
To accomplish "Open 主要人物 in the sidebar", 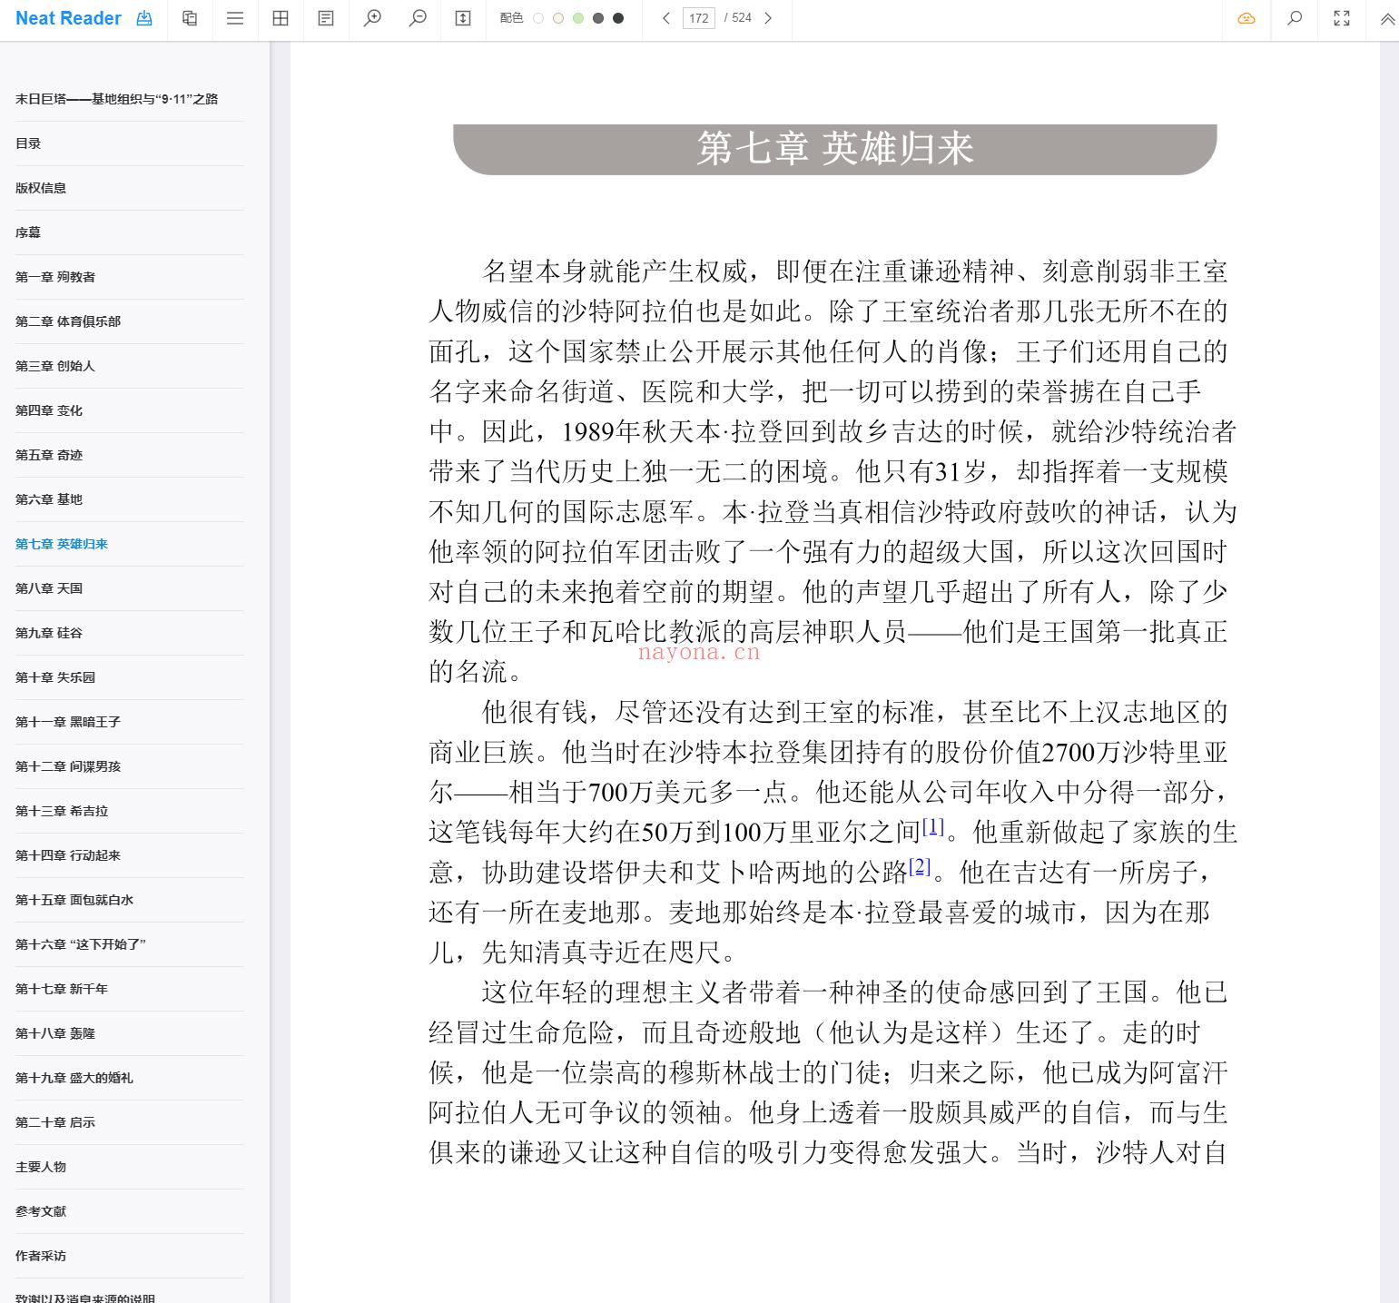I will 41,1167.
